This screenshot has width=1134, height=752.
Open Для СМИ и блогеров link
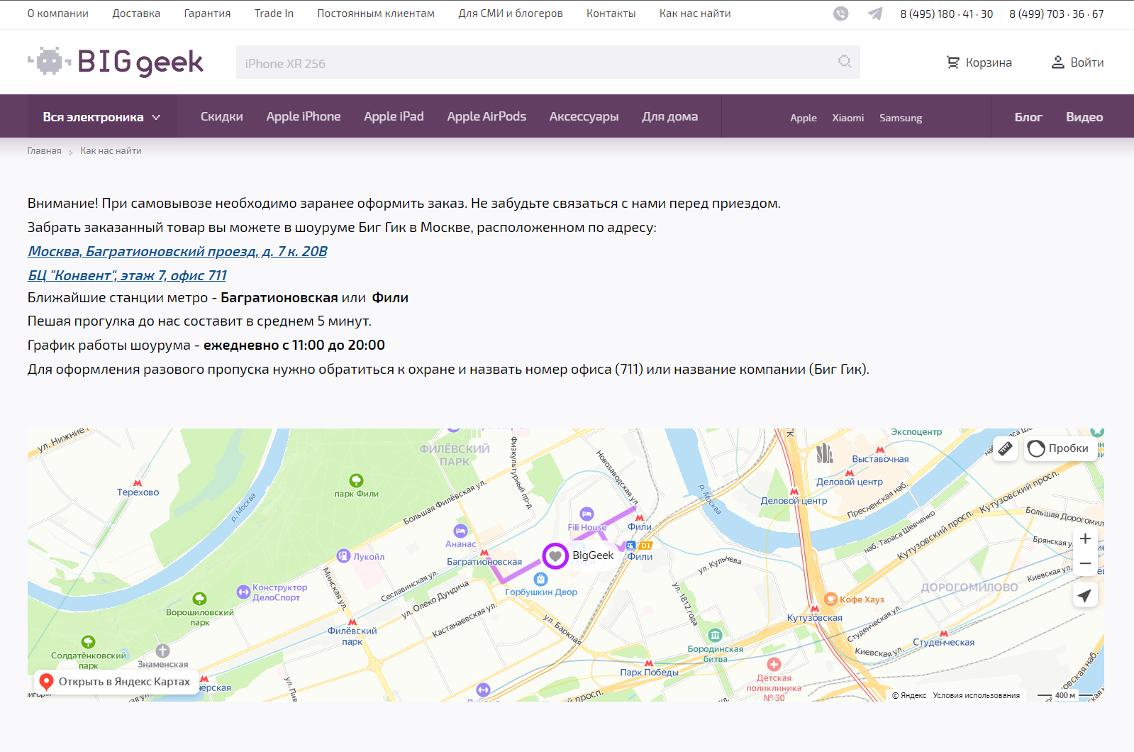pyautogui.click(x=511, y=13)
